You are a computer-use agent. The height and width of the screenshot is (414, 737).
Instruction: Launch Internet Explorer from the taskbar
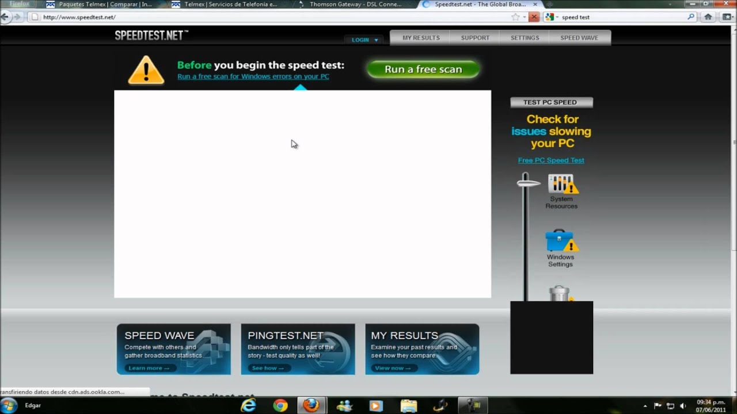[x=249, y=405]
